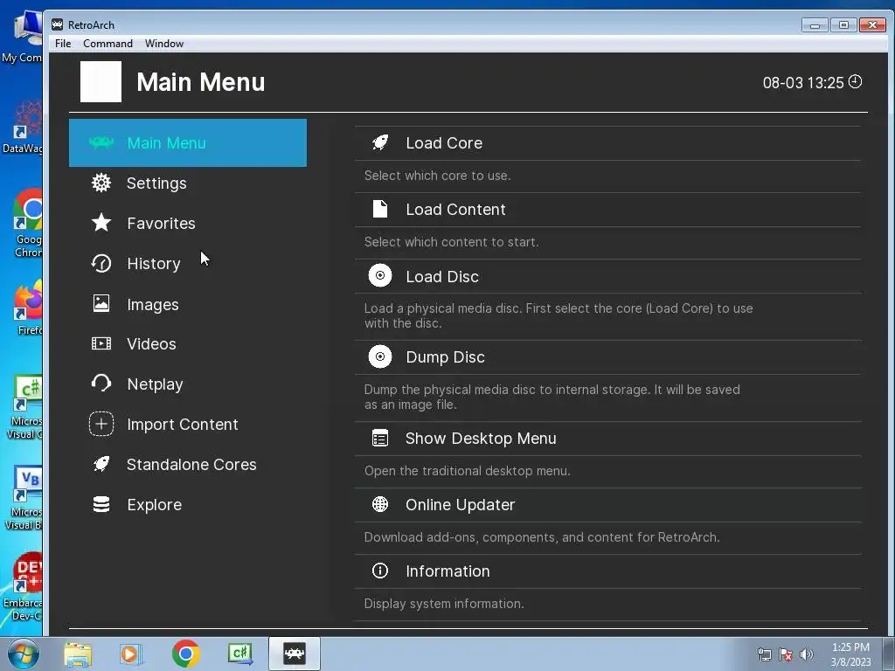
Task: Open the File menu
Action: [63, 44]
